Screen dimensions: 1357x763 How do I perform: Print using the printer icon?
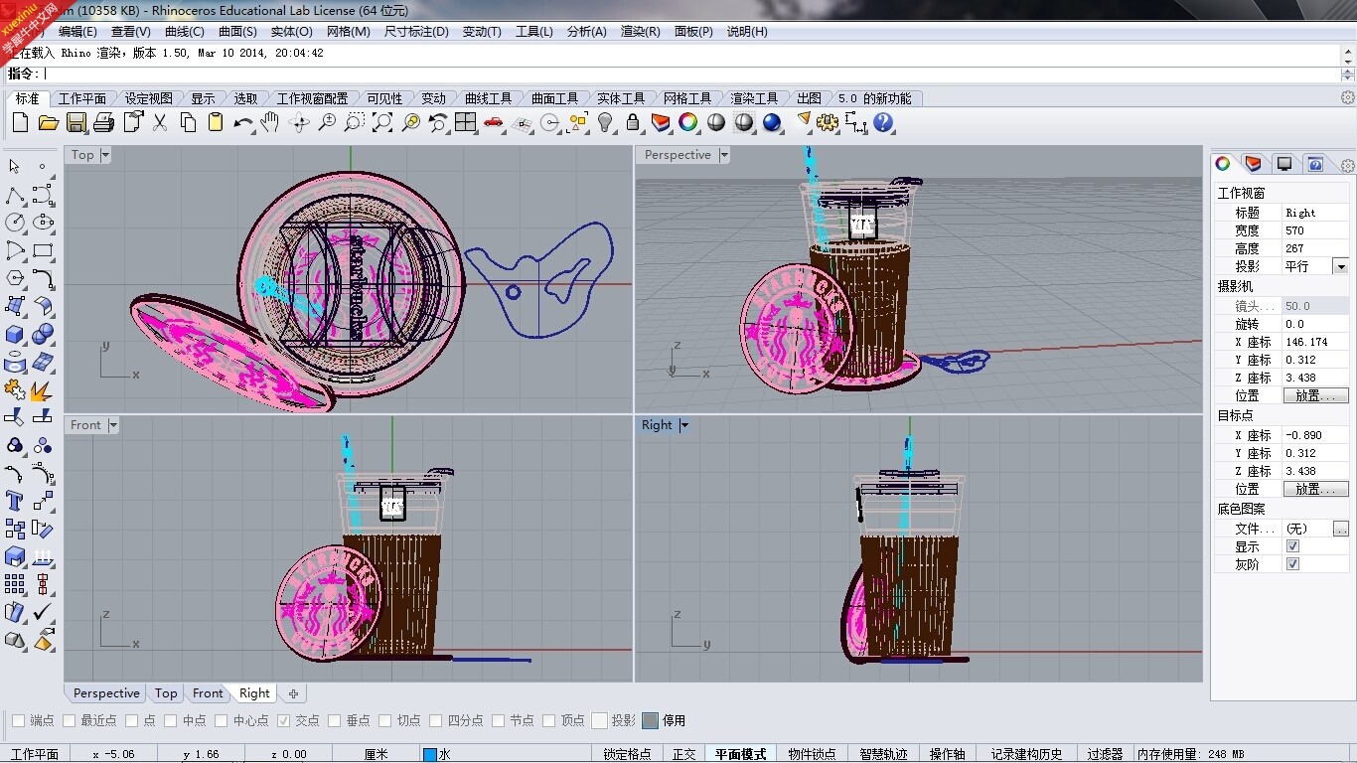coord(103,122)
